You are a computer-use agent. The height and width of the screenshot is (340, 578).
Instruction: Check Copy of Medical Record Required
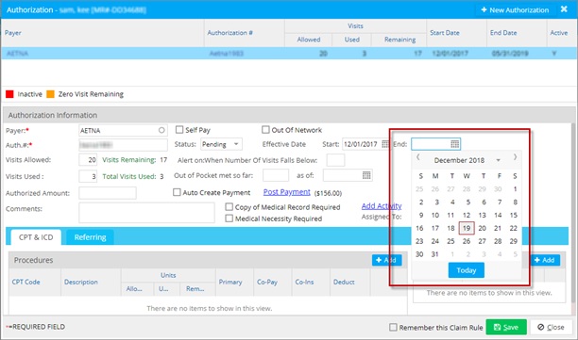click(x=229, y=206)
